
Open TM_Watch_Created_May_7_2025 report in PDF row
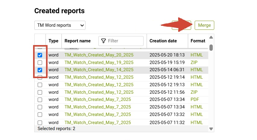click(x=98, y=99)
